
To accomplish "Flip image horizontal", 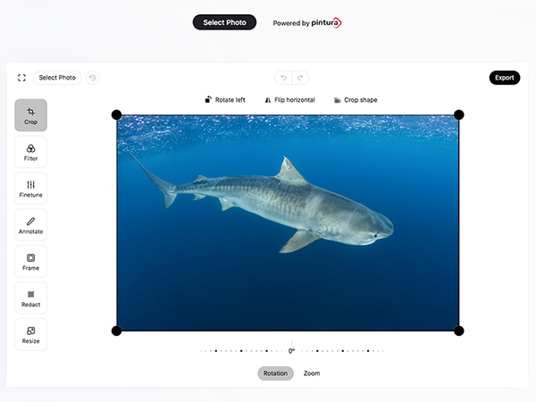I will coord(289,100).
